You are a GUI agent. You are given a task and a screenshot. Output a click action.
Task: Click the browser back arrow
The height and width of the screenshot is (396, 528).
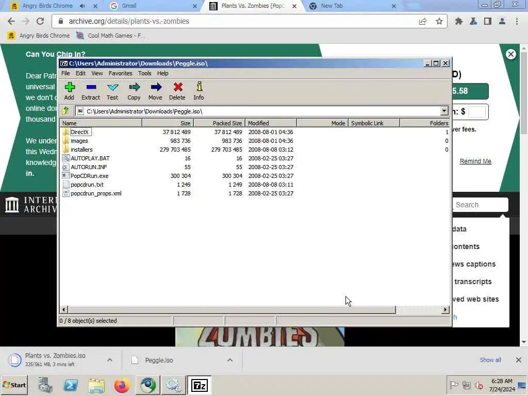pos(11,21)
